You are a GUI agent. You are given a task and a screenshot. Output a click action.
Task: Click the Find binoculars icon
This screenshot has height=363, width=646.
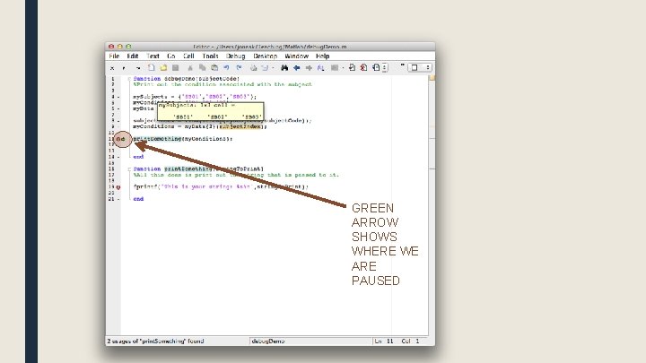pos(284,67)
